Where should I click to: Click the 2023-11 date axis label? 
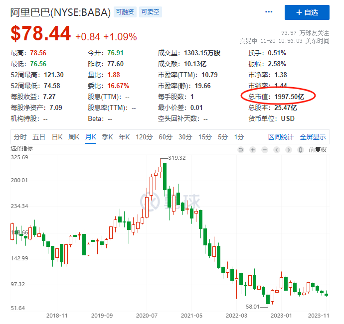click(319, 316)
